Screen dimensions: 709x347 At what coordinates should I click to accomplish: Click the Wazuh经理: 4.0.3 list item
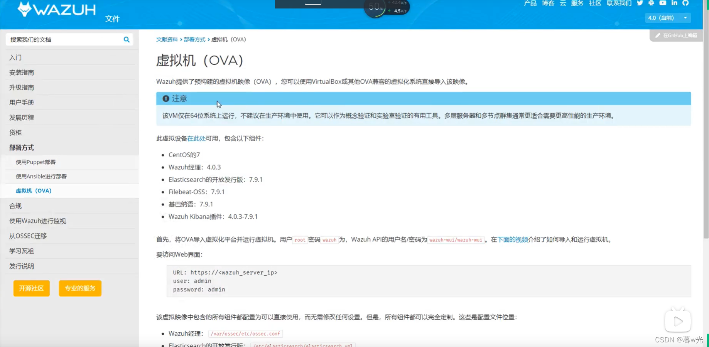click(194, 167)
